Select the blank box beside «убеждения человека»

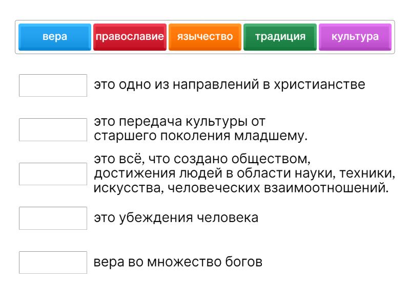(53, 218)
